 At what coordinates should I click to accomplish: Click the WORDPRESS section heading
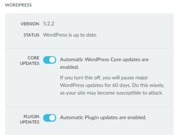point(18,5)
